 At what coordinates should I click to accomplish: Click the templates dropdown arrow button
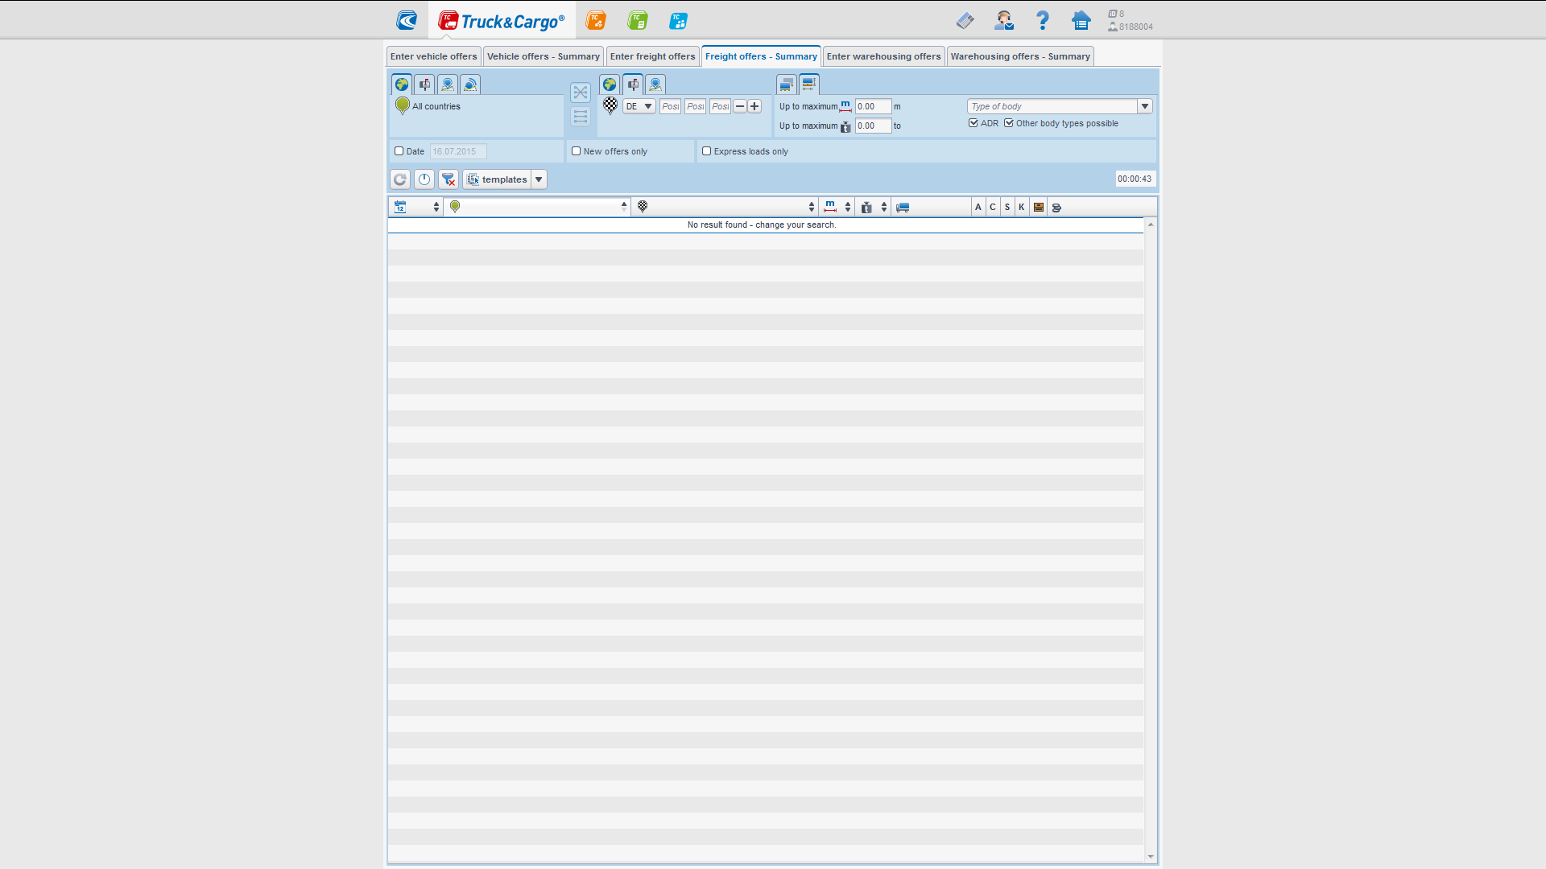[539, 179]
